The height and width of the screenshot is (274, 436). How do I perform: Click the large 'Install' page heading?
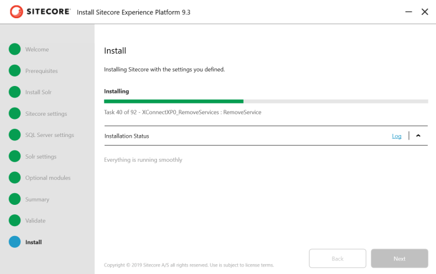pyautogui.click(x=115, y=51)
